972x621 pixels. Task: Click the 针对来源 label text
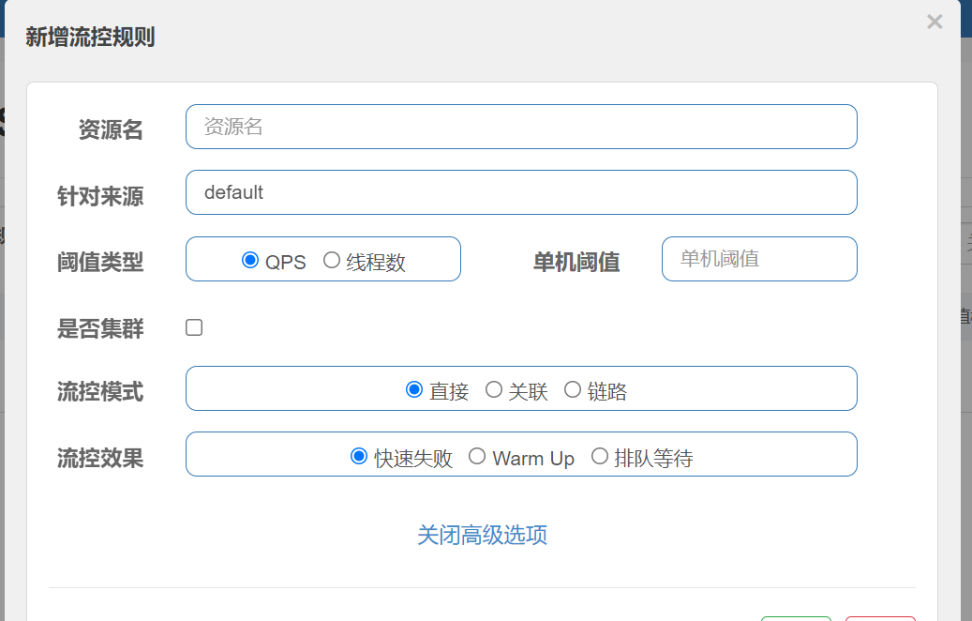click(100, 196)
